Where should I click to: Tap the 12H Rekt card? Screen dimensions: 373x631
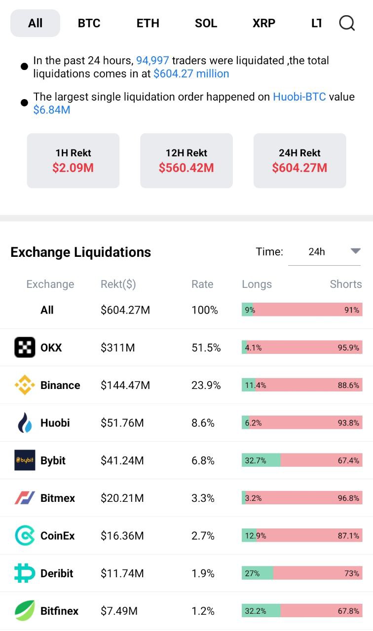(186, 161)
